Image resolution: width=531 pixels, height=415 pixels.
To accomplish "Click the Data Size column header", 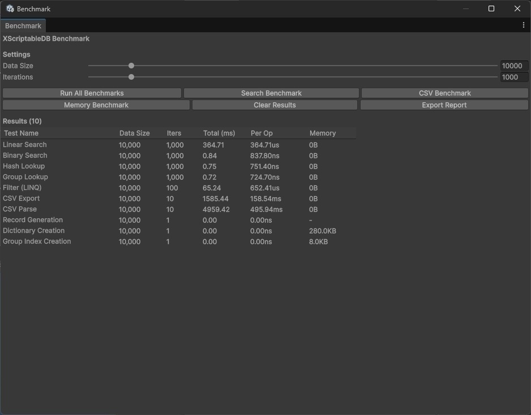I will coord(134,133).
